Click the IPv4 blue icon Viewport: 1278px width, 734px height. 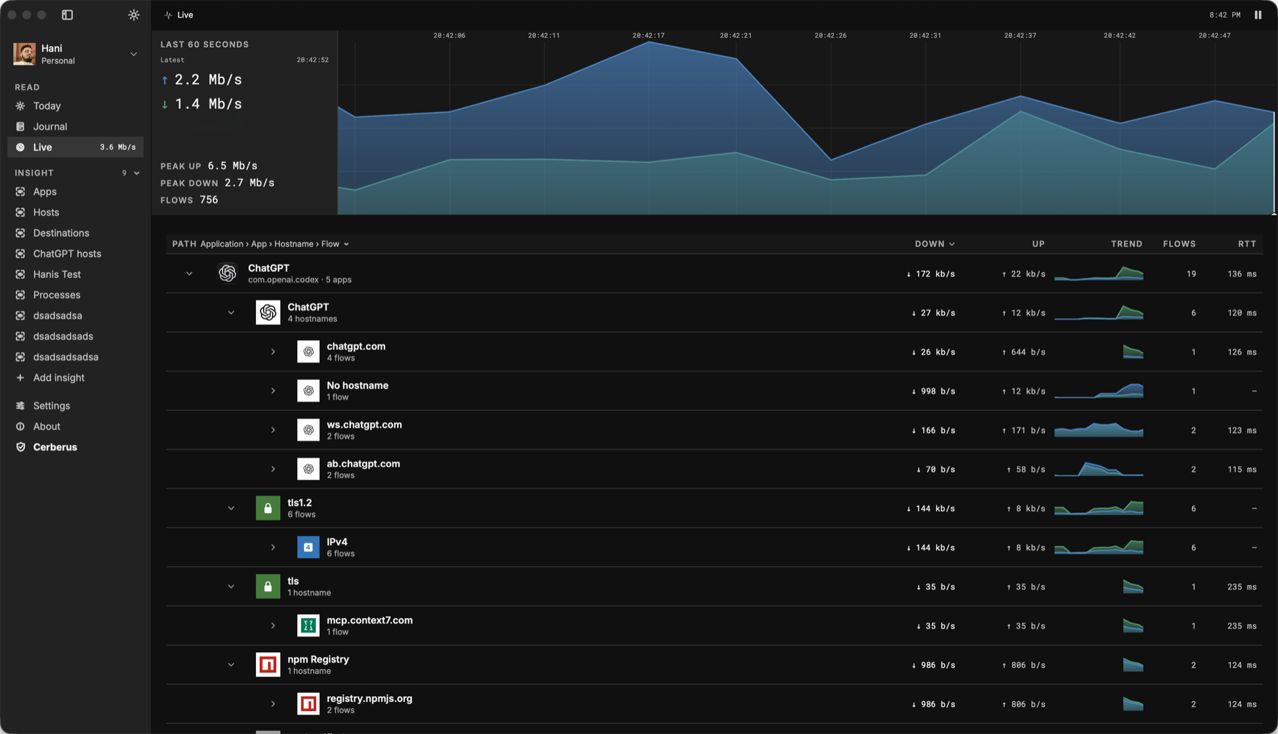pos(308,547)
